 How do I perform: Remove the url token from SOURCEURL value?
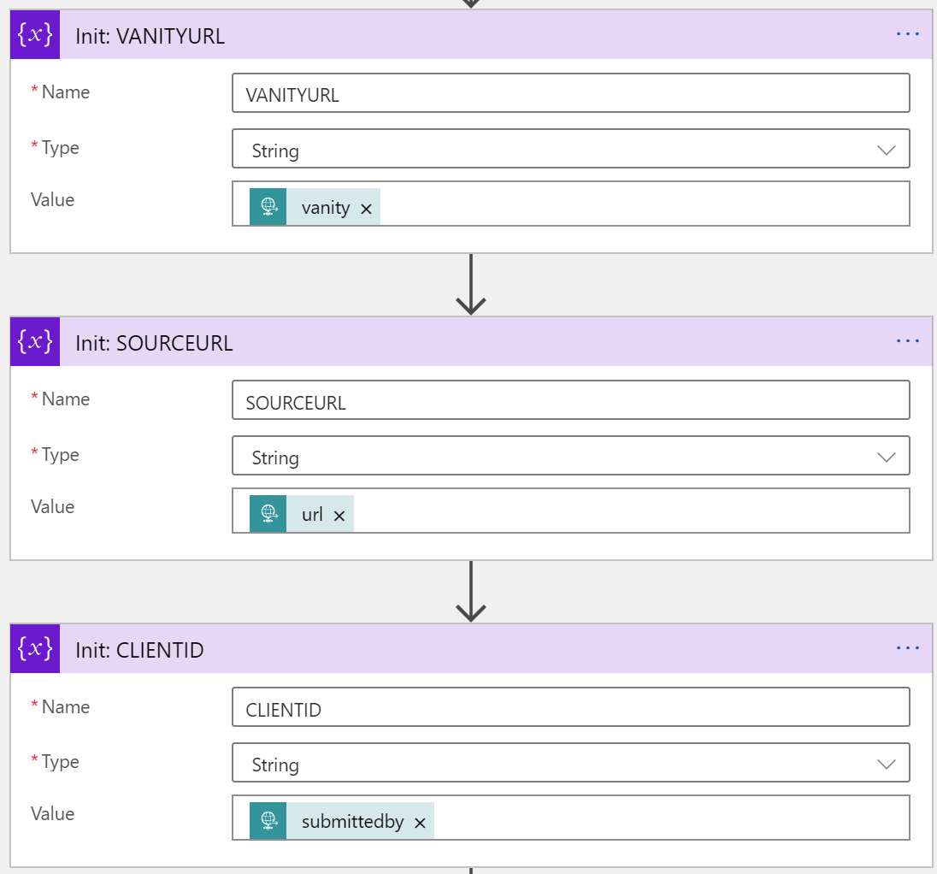339,514
